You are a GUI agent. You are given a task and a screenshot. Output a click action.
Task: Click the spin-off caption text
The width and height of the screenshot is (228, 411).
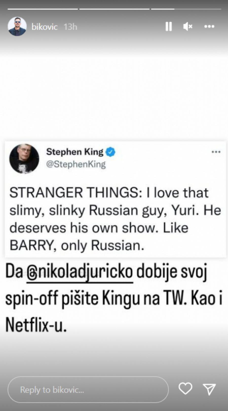coord(114,299)
